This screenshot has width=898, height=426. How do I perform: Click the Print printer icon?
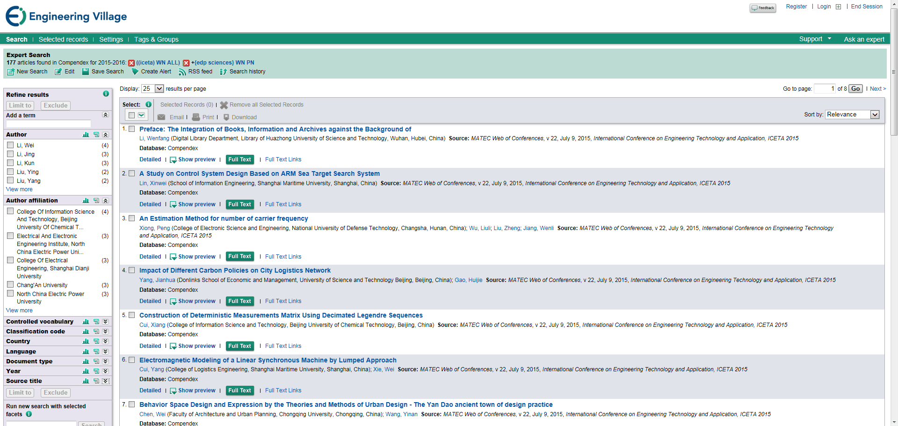(196, 117)
